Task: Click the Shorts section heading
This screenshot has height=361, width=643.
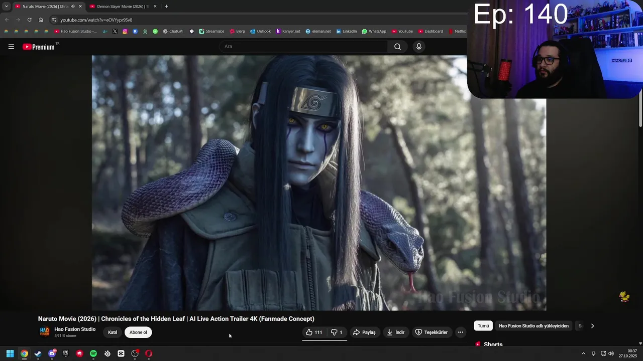Action: point(493,344)
